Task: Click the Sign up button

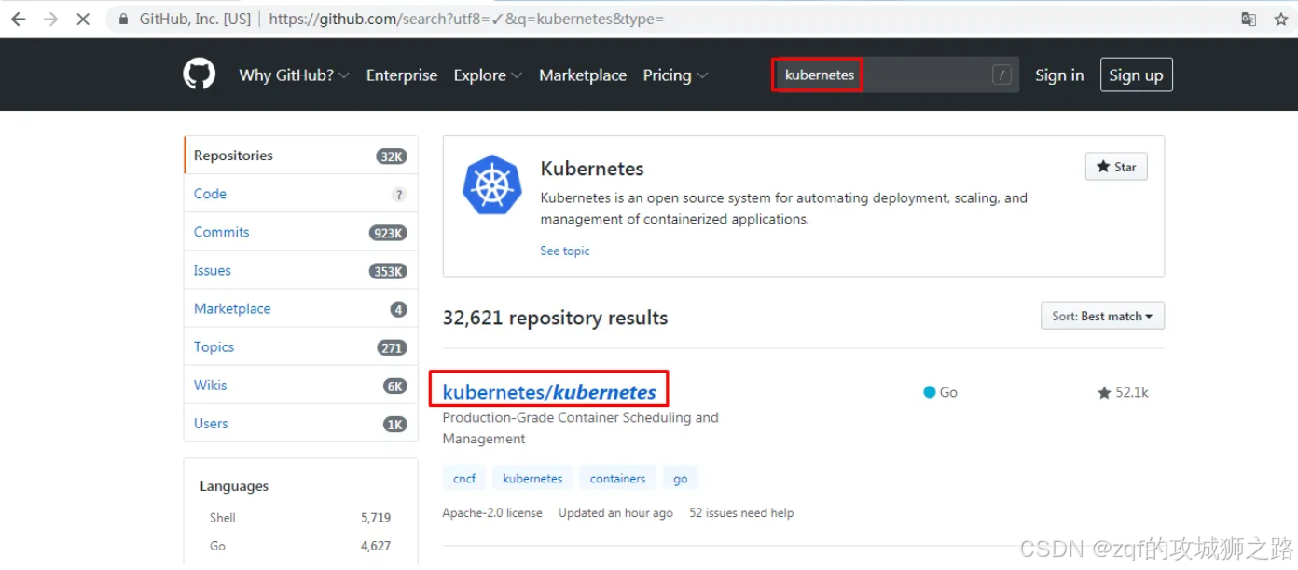Action: (1136, 75)
